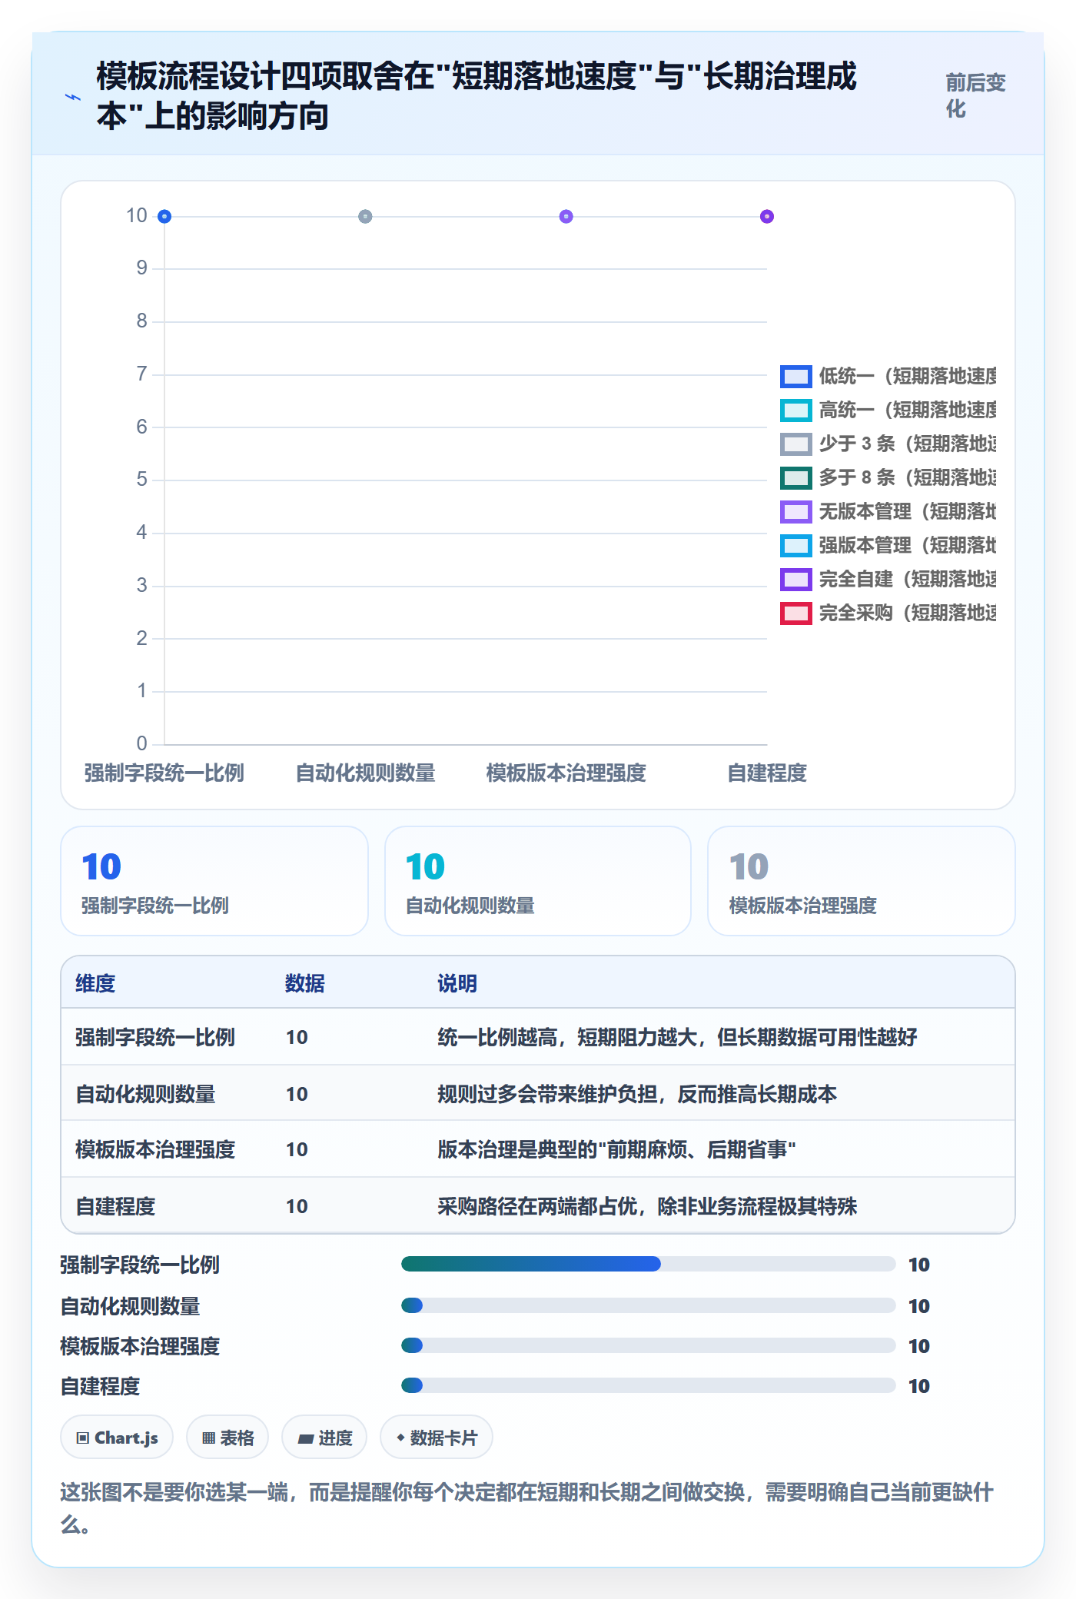Select the Chart.js tag chip
The image size is (1076, 1599).
[117, 1437]
